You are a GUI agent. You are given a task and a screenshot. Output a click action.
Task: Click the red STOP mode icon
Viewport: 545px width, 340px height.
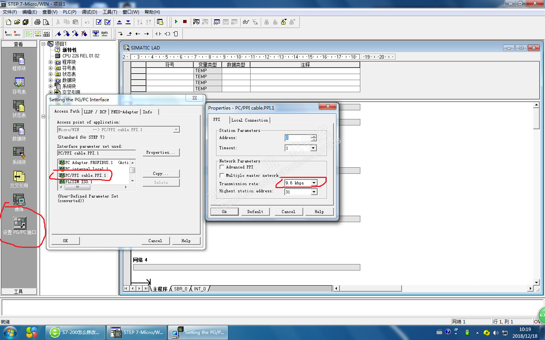tap(185, 22)
